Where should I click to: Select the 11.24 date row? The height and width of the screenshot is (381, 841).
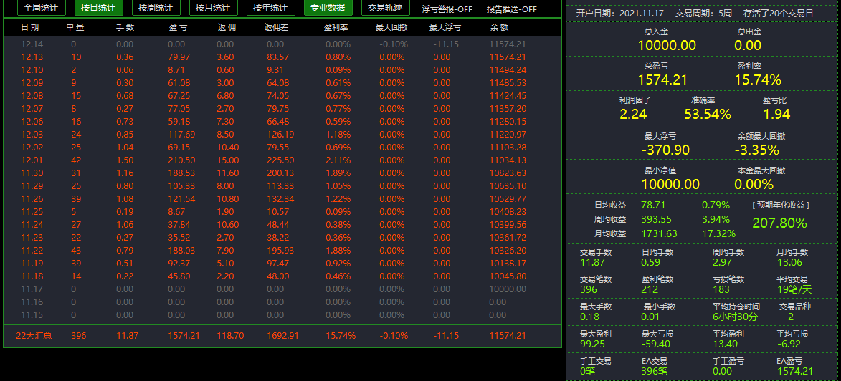point(282,224)
